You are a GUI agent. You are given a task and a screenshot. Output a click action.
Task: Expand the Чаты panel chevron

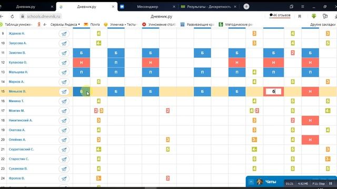(x=251, y=182)
